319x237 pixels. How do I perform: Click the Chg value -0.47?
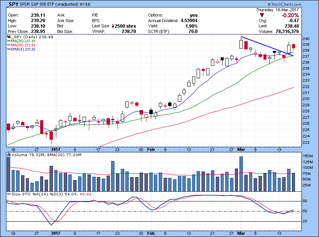coord(293,21)
